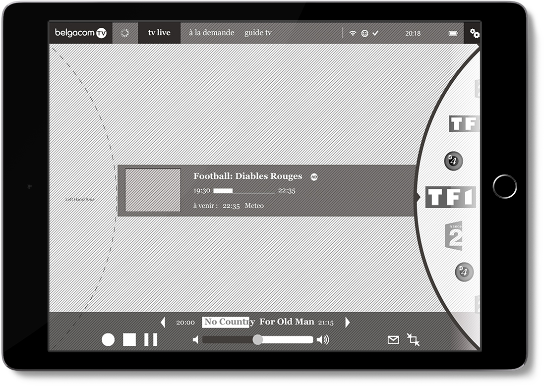The image size is (544, 386).
Task: Tap the loading spinner icon
Action: tap(124, 33)
